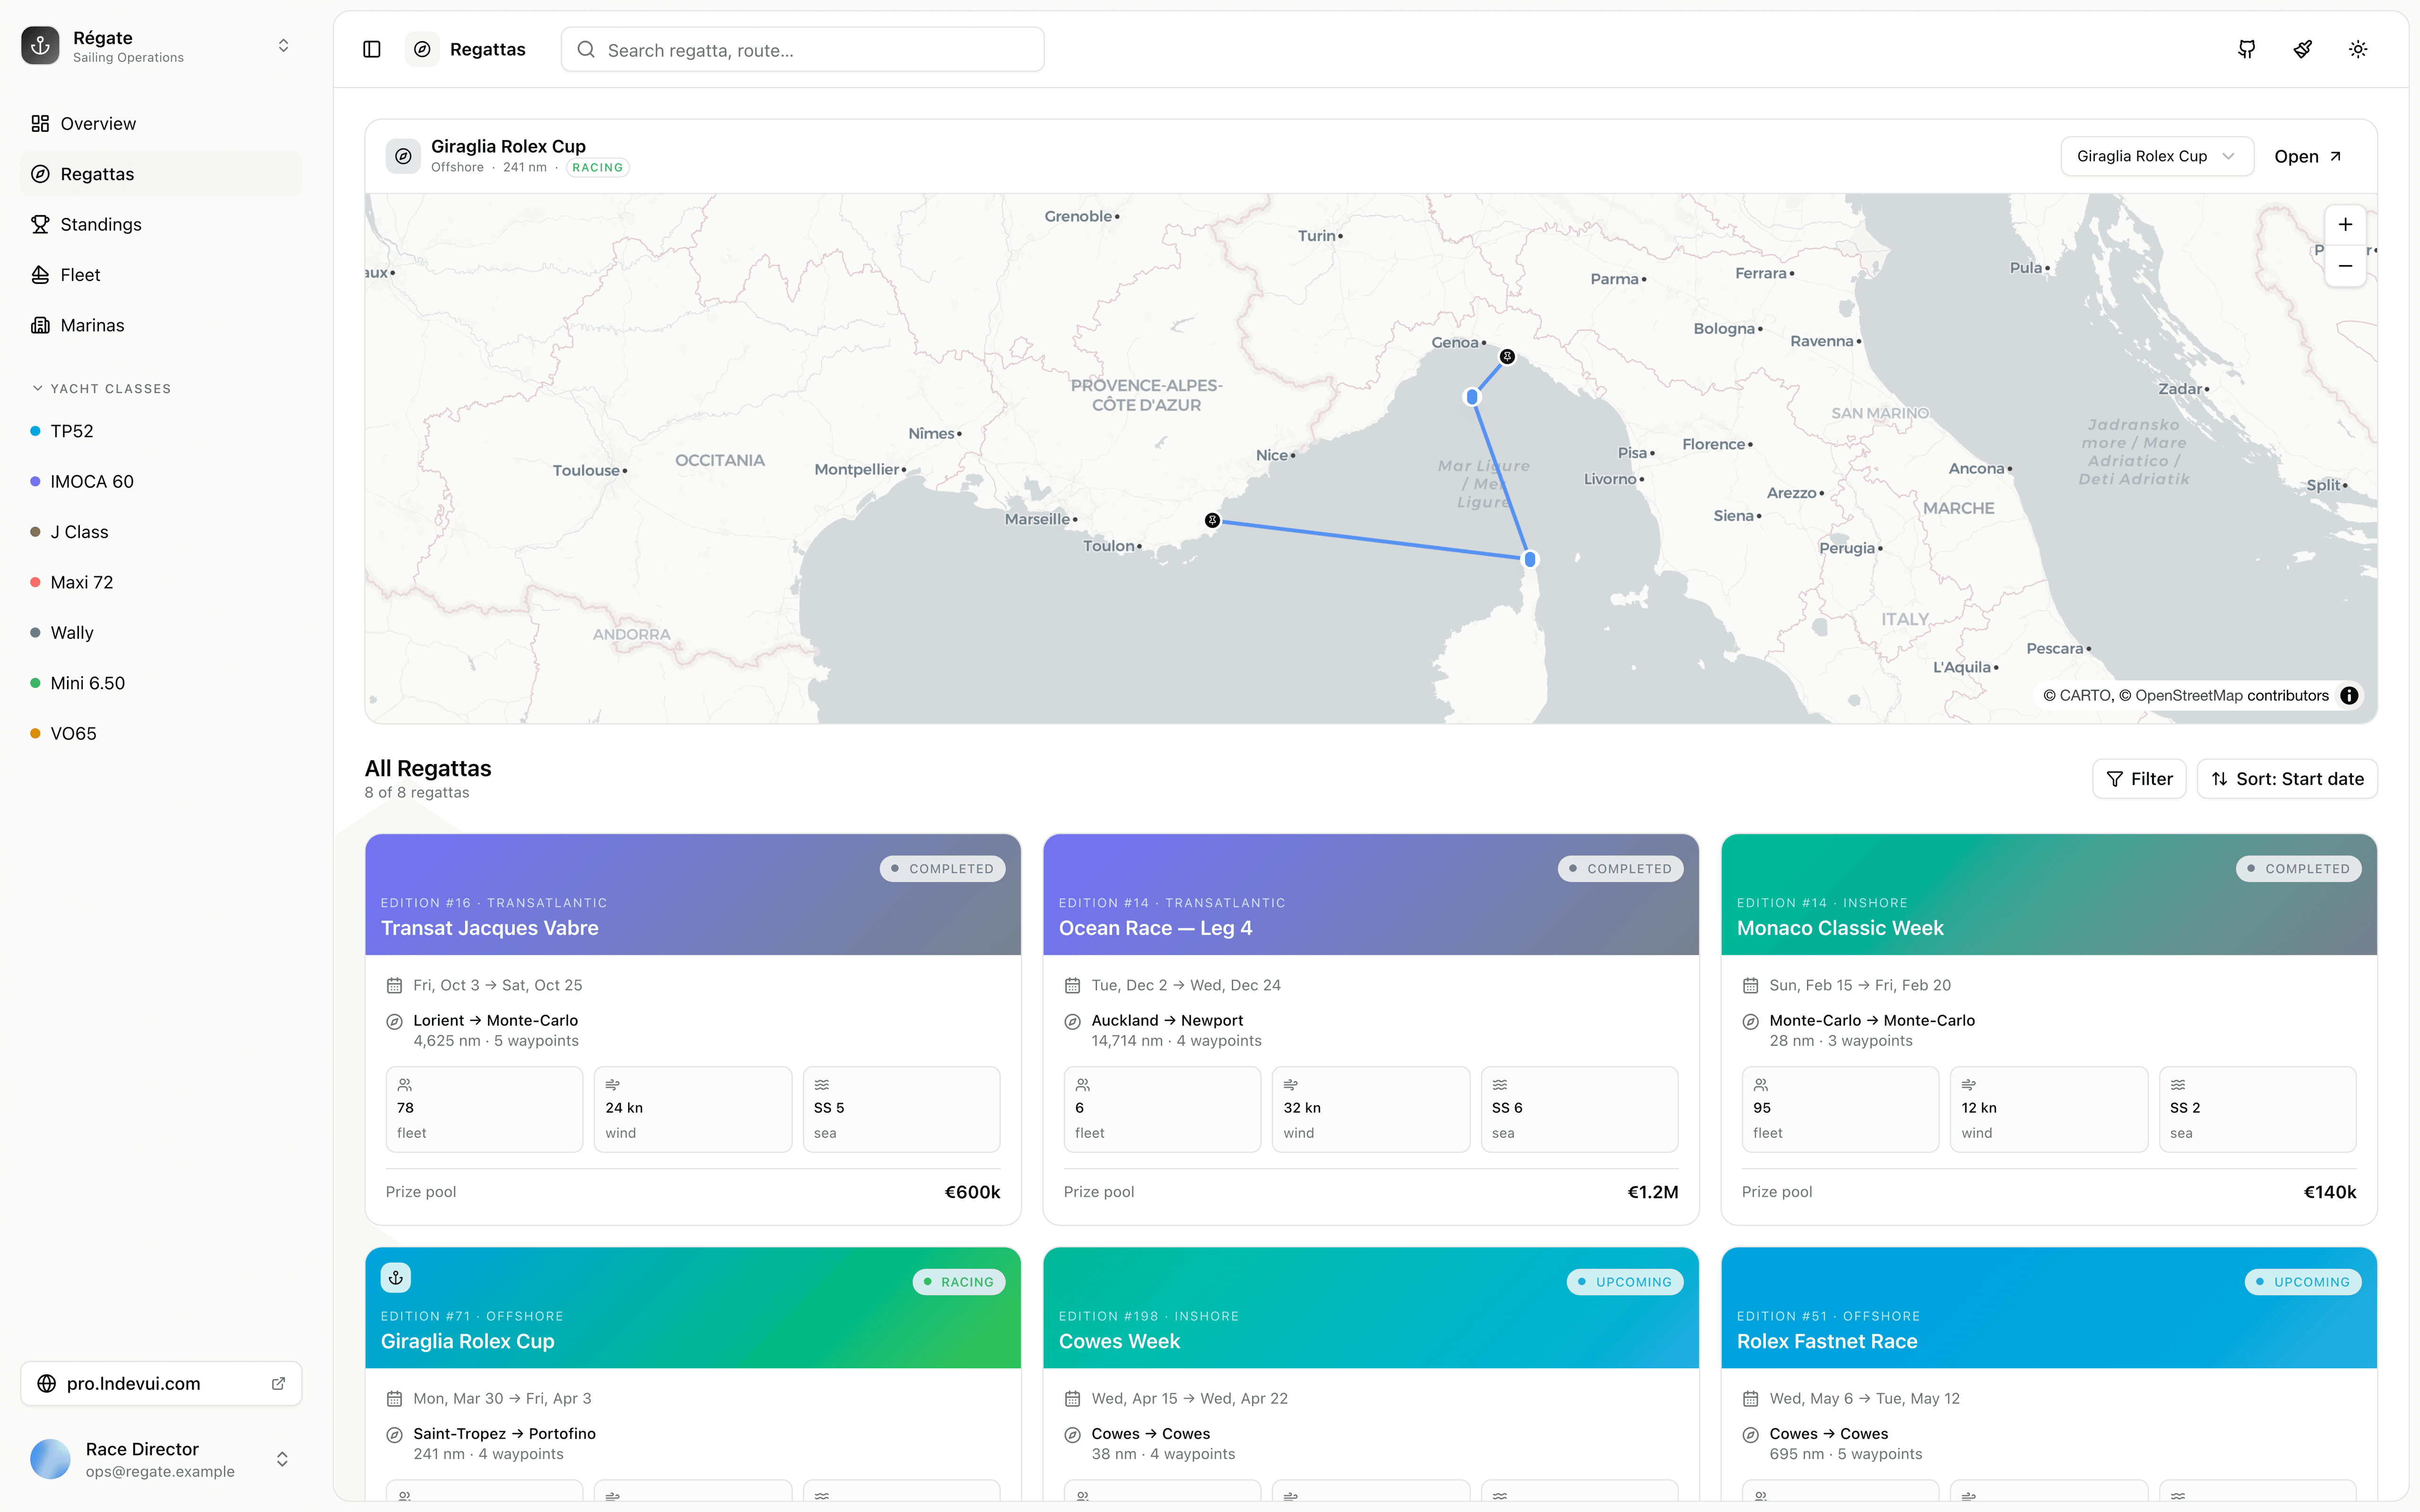
Task: Change the Sort: Start date option
Action: [2287, 779]
